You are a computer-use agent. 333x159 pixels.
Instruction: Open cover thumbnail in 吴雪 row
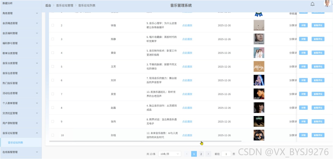click(259, 94)
